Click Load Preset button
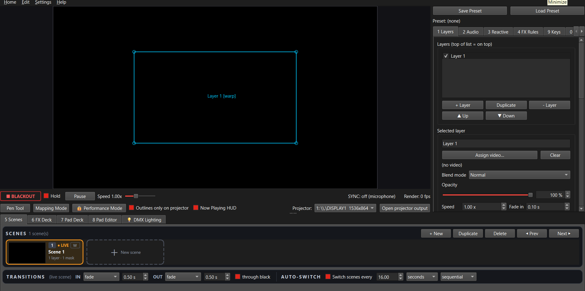 pyautogui.click(x=547, y=11)
